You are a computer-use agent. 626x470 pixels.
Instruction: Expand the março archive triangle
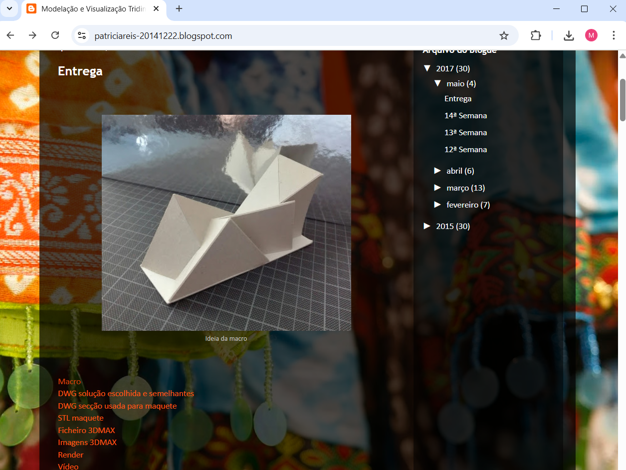(x=437, y=188)
